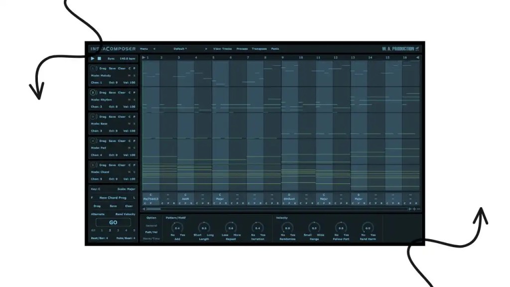Click the timeline start marker arrow

click(x=144, y=58)
